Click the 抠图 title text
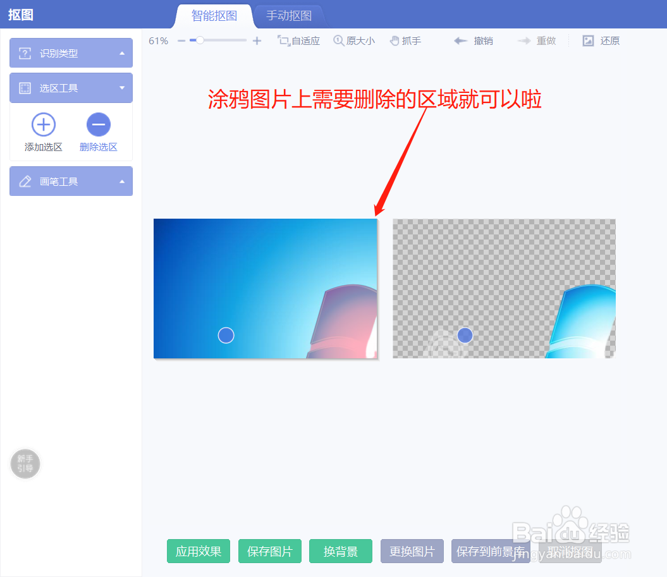 (20, 15)
